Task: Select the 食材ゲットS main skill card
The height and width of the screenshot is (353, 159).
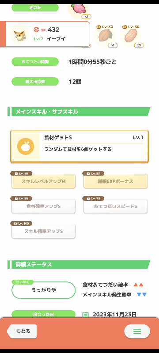Action: pos(79,146)
